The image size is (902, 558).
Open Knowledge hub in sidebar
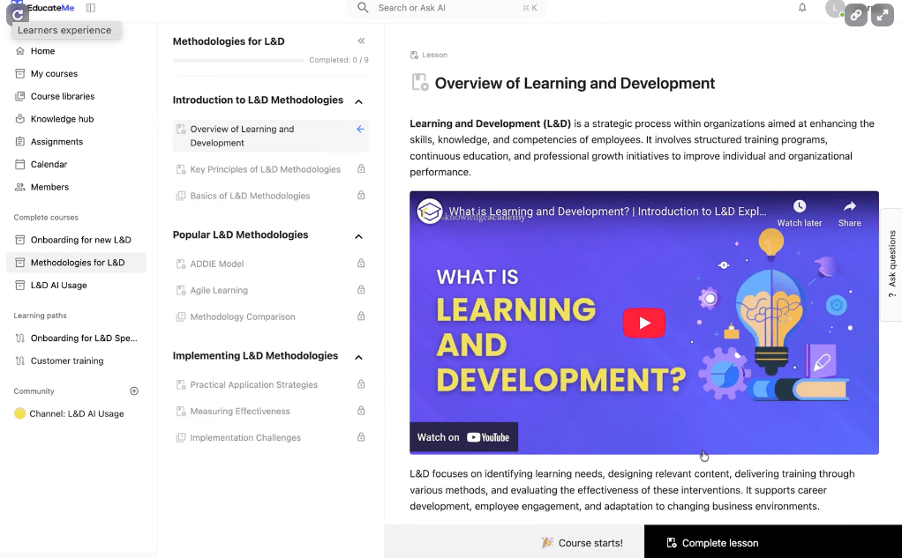coord(62,119)
